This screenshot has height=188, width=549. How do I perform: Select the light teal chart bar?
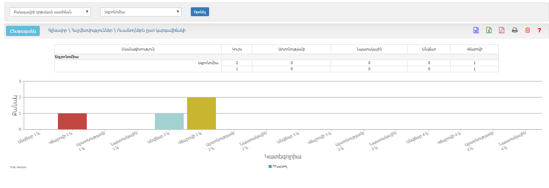[x=169, y=121]
